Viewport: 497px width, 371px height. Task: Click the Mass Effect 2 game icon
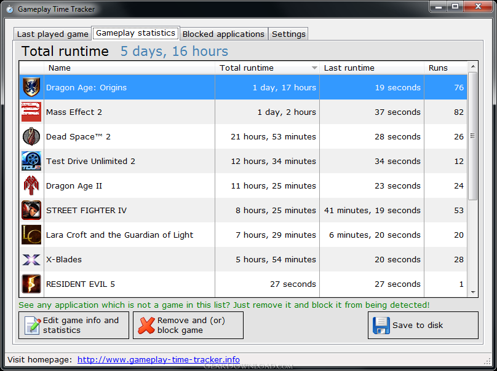pyautogui.click(x=31, y=112)
